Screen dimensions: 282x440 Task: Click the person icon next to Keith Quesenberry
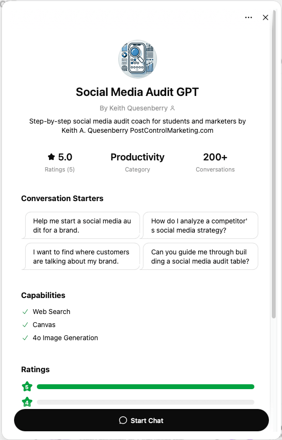173,108
